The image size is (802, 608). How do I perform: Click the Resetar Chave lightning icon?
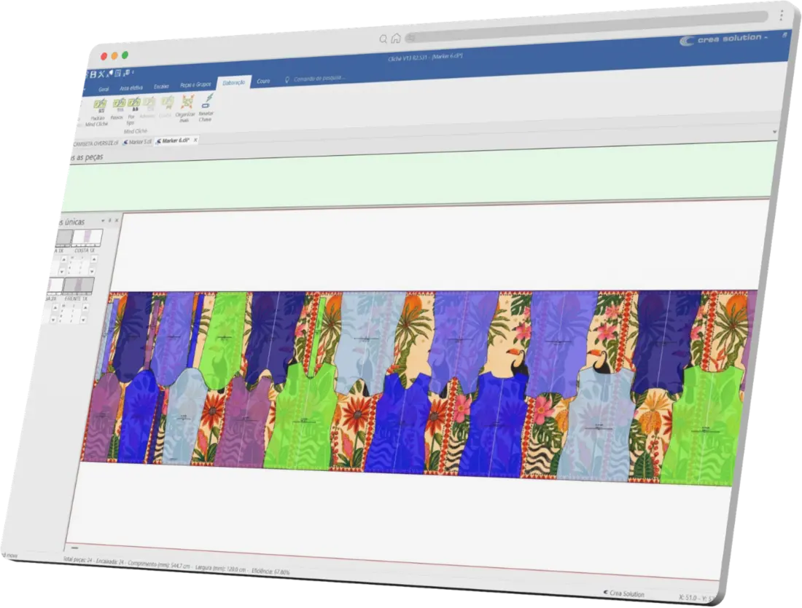click(208, 100)
